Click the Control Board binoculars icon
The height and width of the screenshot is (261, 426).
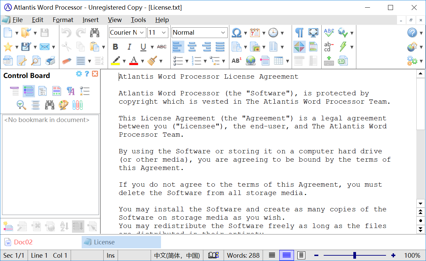(50, 105)
